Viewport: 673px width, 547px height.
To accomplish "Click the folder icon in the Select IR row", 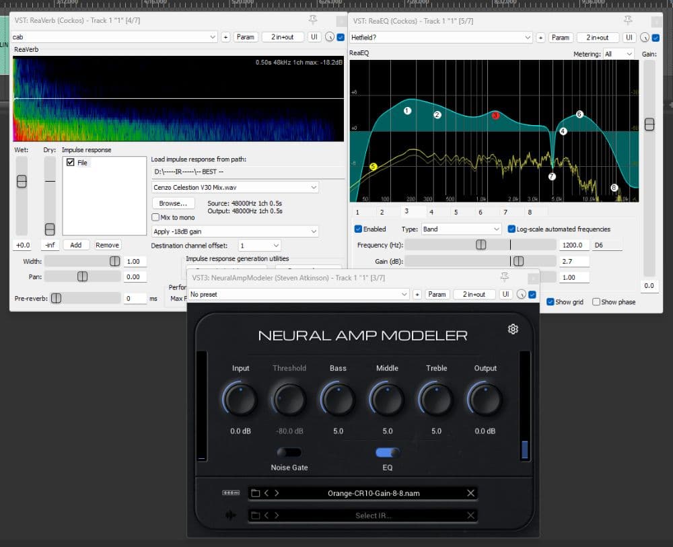I will 255,515.
